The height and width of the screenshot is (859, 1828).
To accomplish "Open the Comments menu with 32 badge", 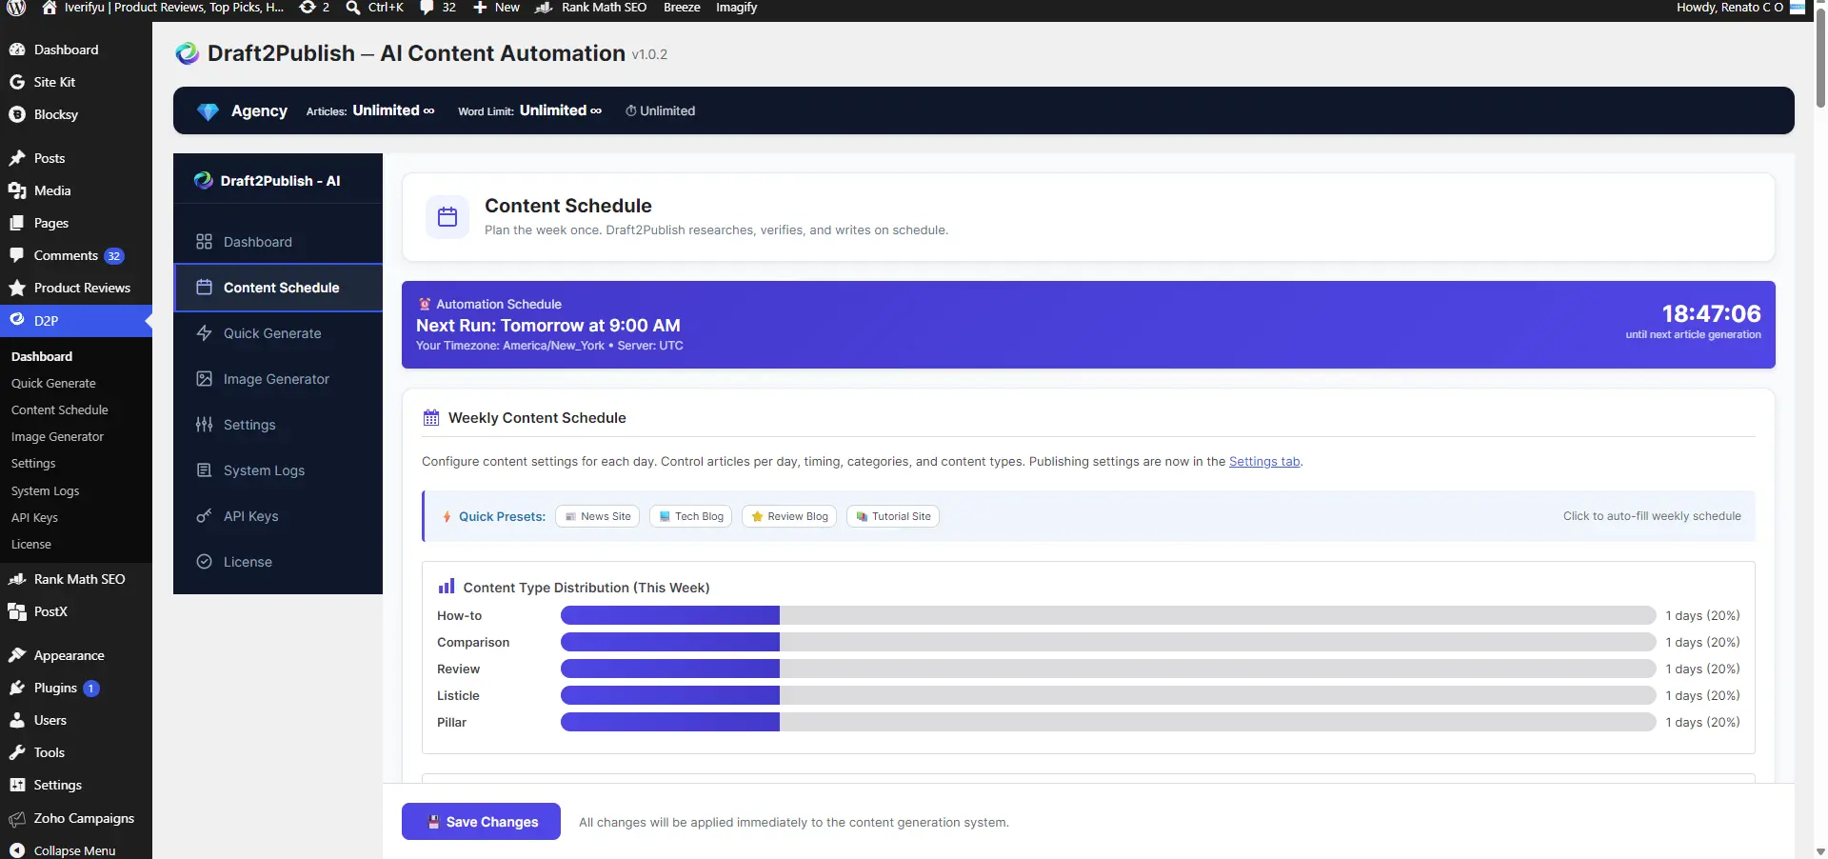I will (x=75, y=255).
